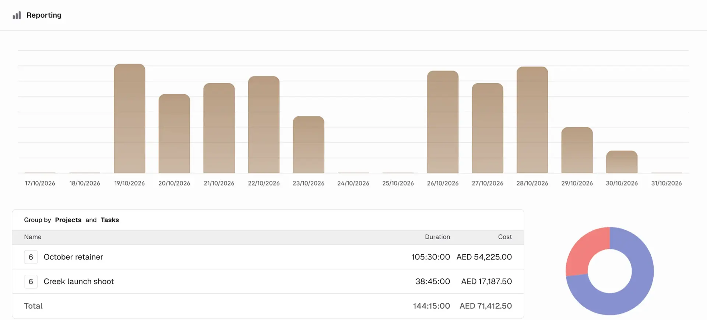Click the AED 17,187.50 cost value
Image resolution: width=707 pixels, height=320 pixels.
tap(486, 281)
